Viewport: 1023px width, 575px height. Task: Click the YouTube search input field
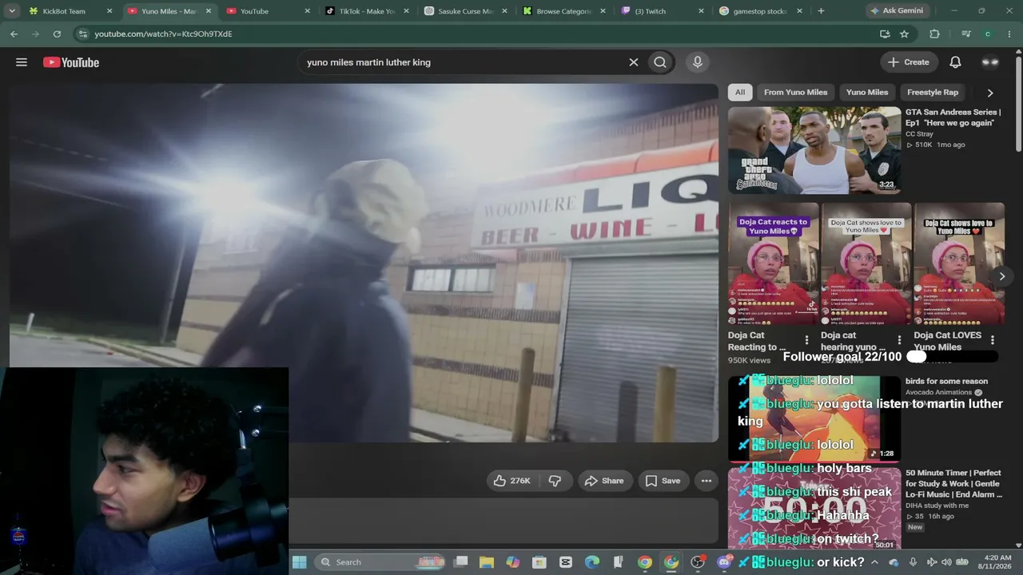click(x=464, y=62)
